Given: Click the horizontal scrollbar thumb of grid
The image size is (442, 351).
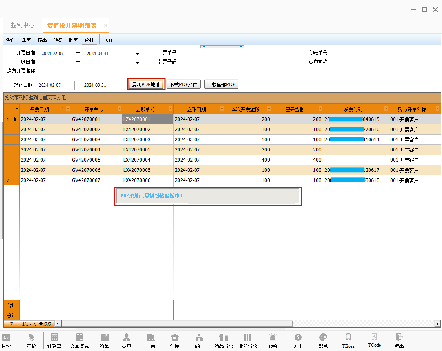Looking at the screenshot, I should [x=177, y=324].
